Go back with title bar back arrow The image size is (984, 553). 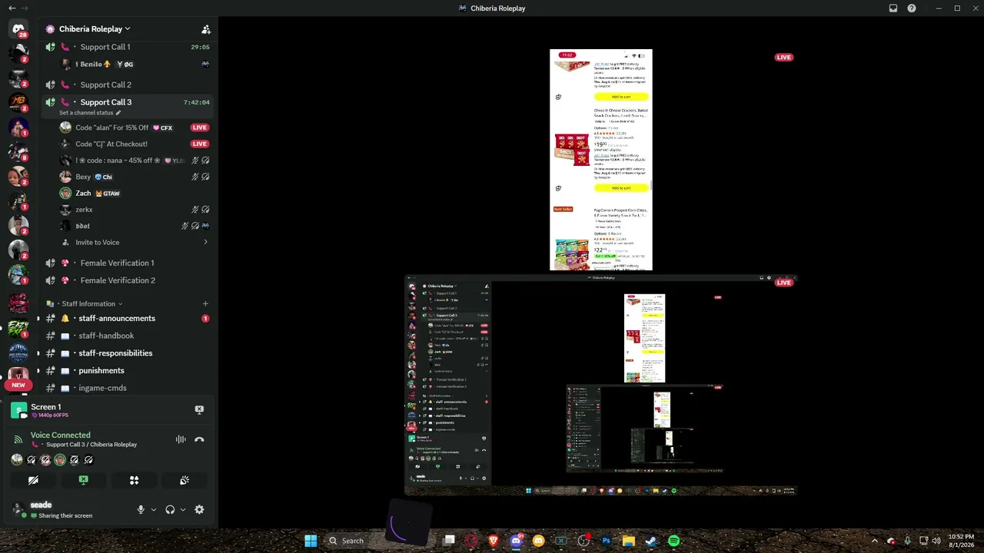tap(12, 8)
